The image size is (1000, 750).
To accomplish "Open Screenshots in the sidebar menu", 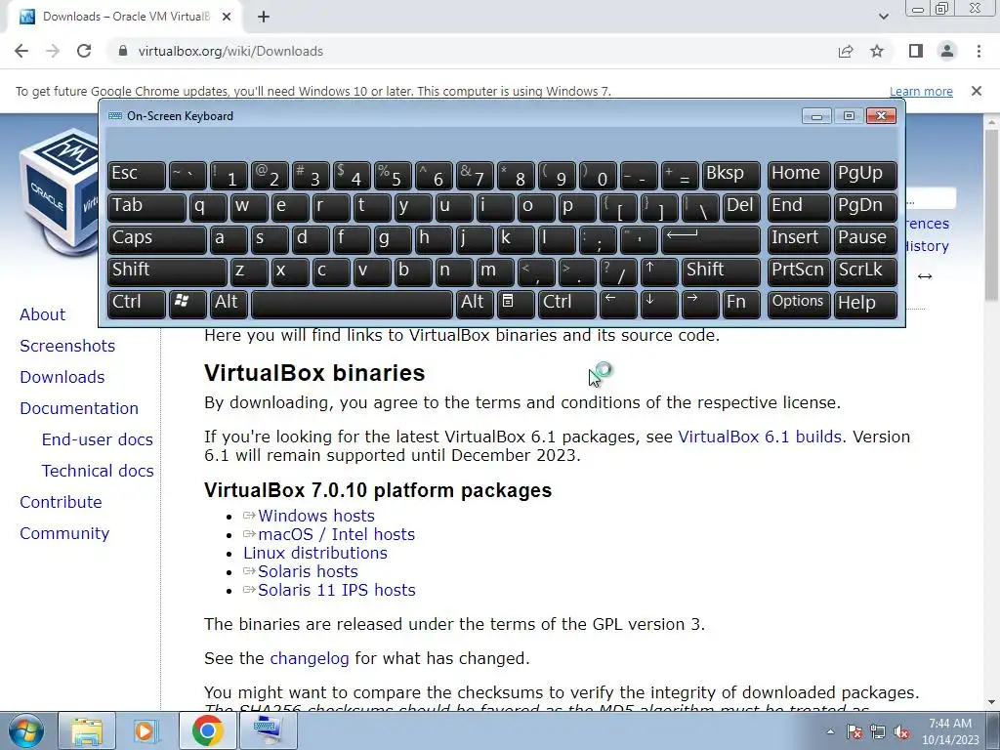I will point(67,346).
